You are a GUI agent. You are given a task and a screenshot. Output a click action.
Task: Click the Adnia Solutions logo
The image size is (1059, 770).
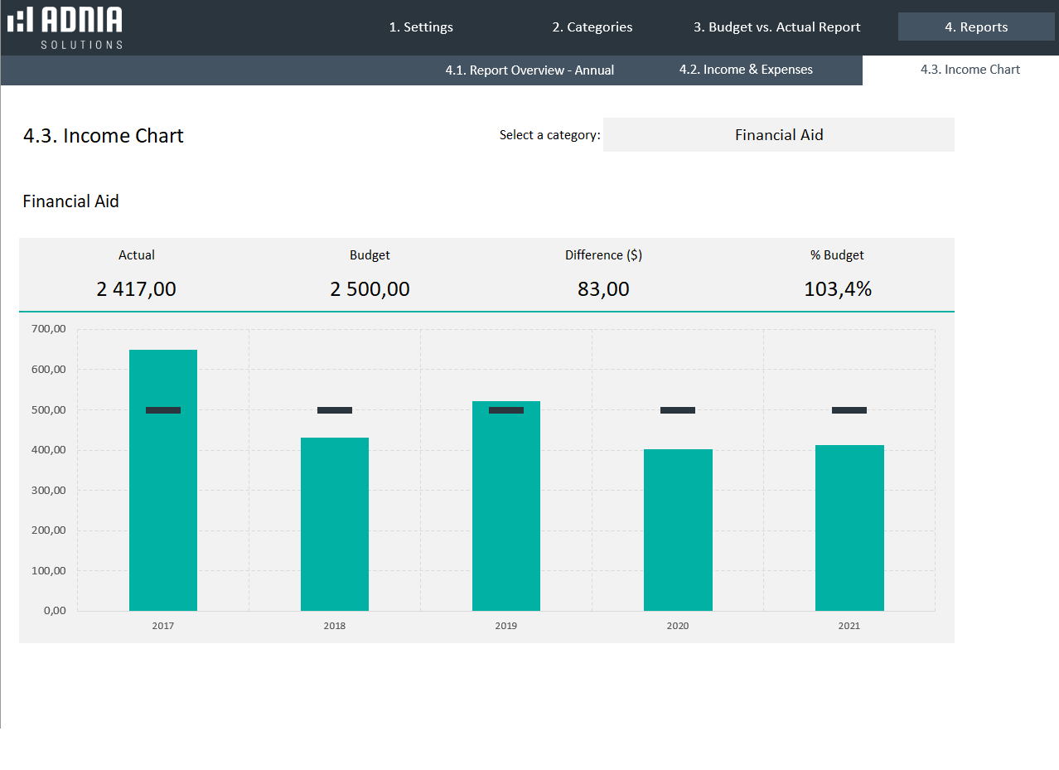coord(65,27)
